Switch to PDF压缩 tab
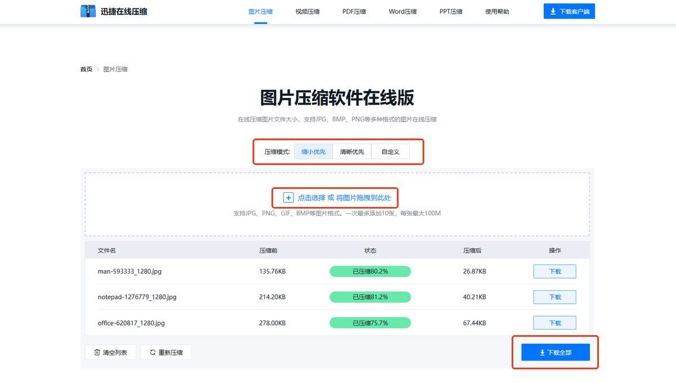This screenshot has width=676, height=383. [x=354, y=11]
